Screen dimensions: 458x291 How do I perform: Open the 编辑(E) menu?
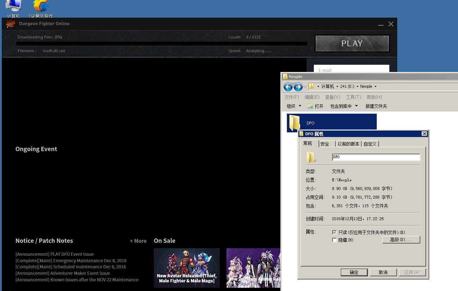[x=312, y=97]
